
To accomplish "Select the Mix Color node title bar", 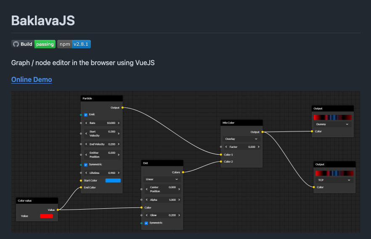I will click(241, 123).
